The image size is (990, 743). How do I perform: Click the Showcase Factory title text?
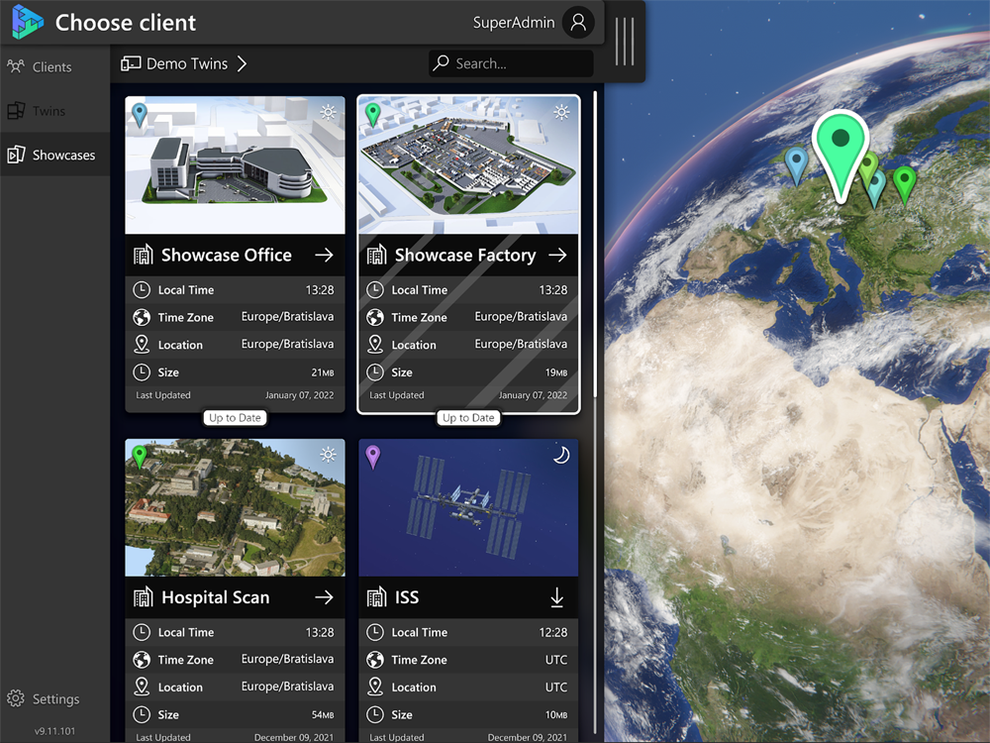coord(465,256)
